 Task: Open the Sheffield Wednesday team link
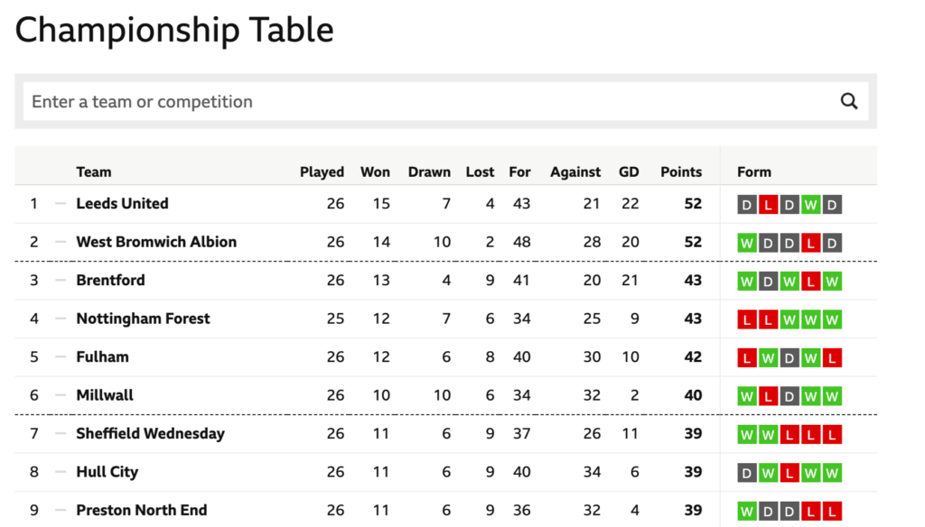click(x=151, y=433)
